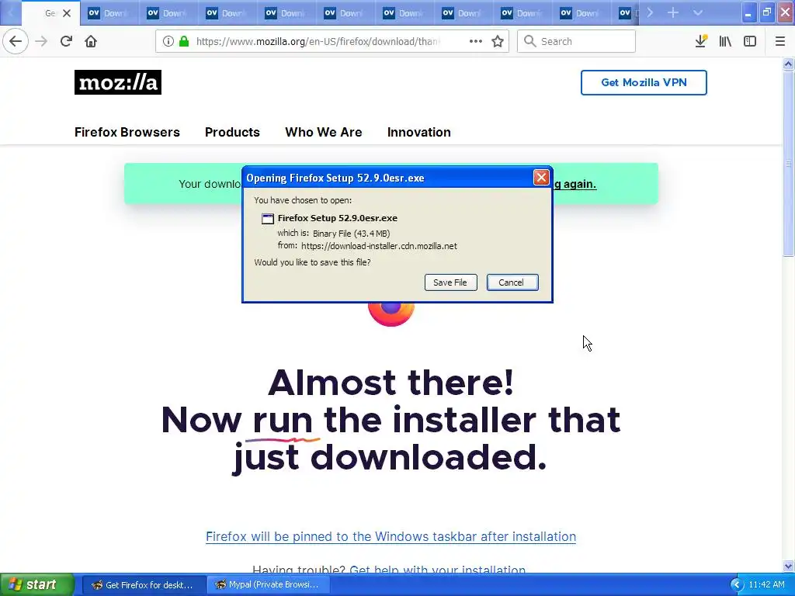
Task: Open Get help with your installation link
Action: pyautogui.click(x=438, y=570)
